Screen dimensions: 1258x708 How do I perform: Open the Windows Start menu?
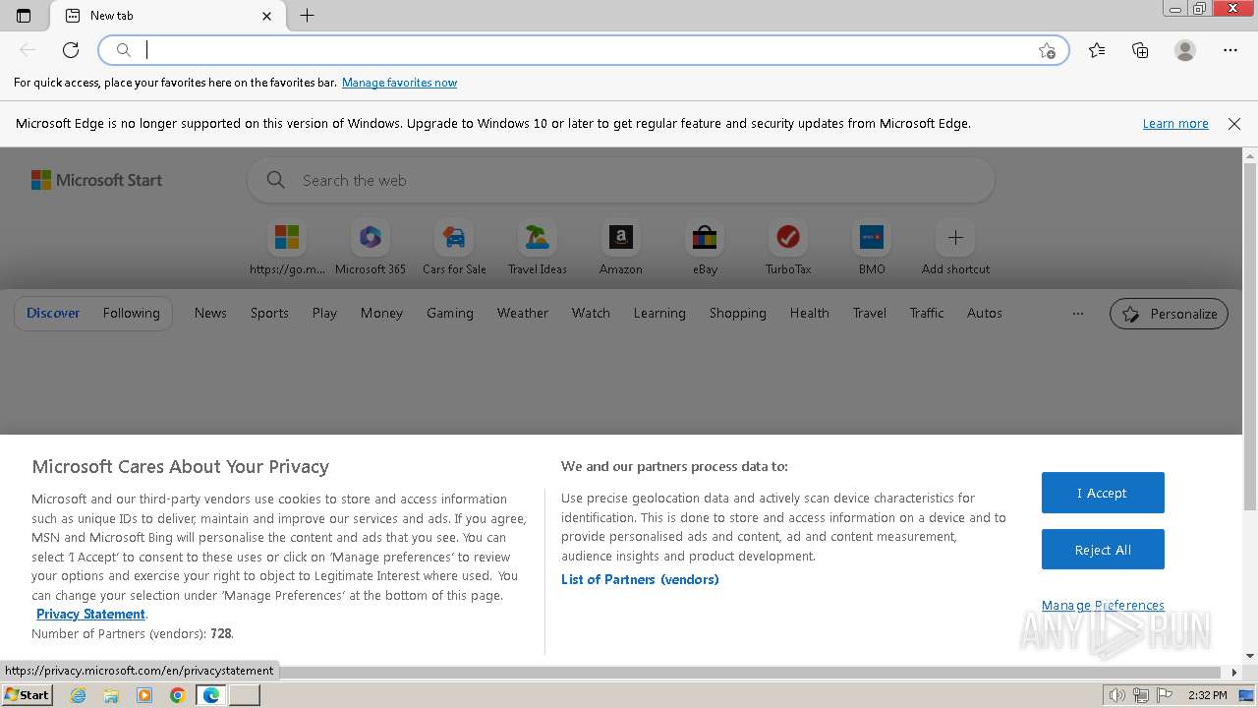(x=28, y=695)
